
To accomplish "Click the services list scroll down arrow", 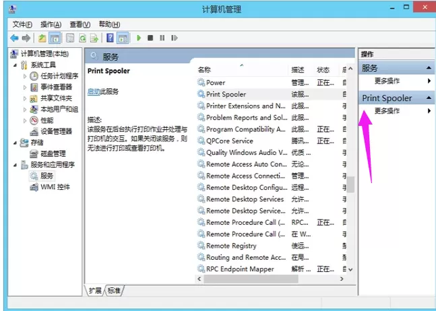I will [x=350, y=269].
